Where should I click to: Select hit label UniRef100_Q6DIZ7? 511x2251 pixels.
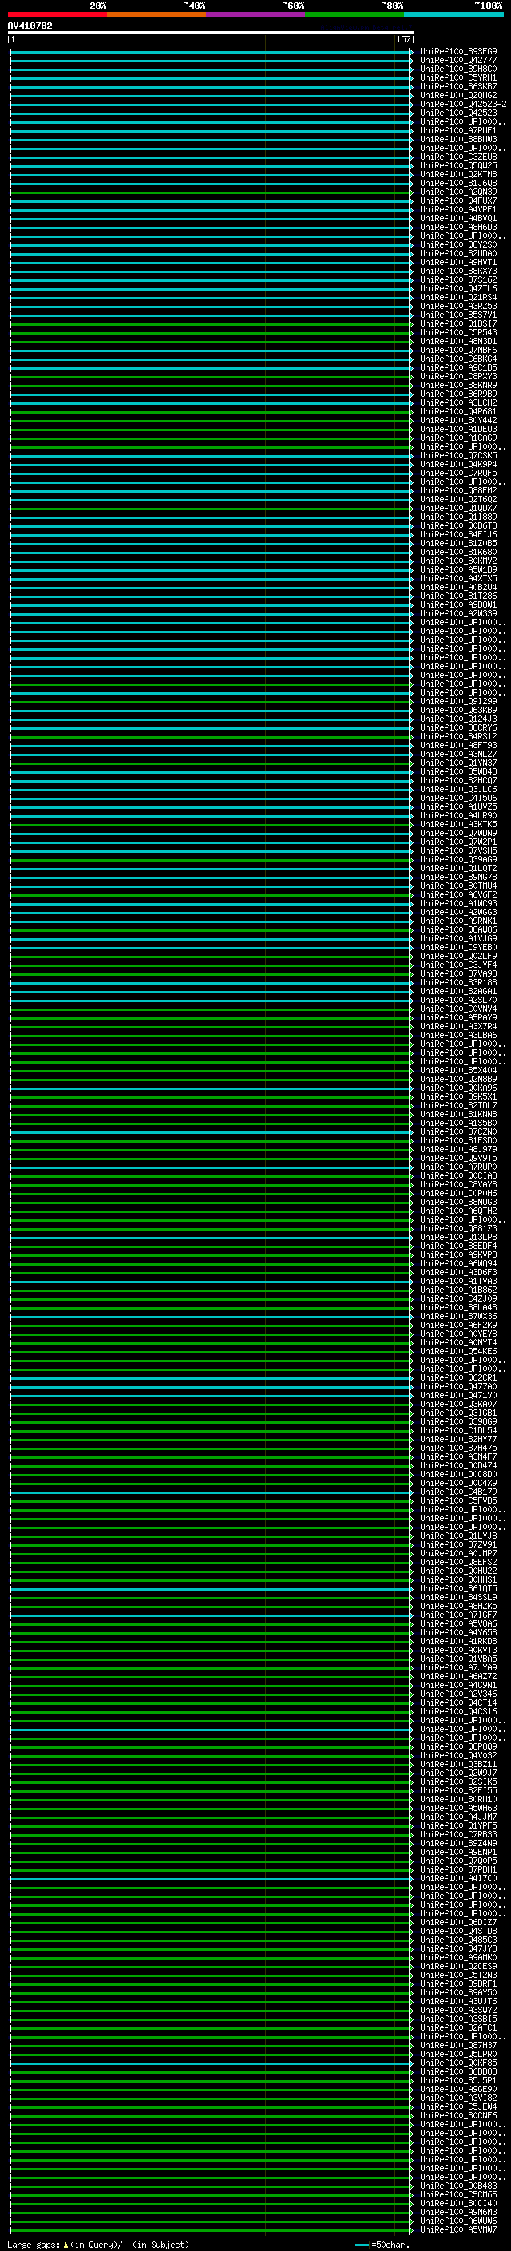click(458, 1923)
